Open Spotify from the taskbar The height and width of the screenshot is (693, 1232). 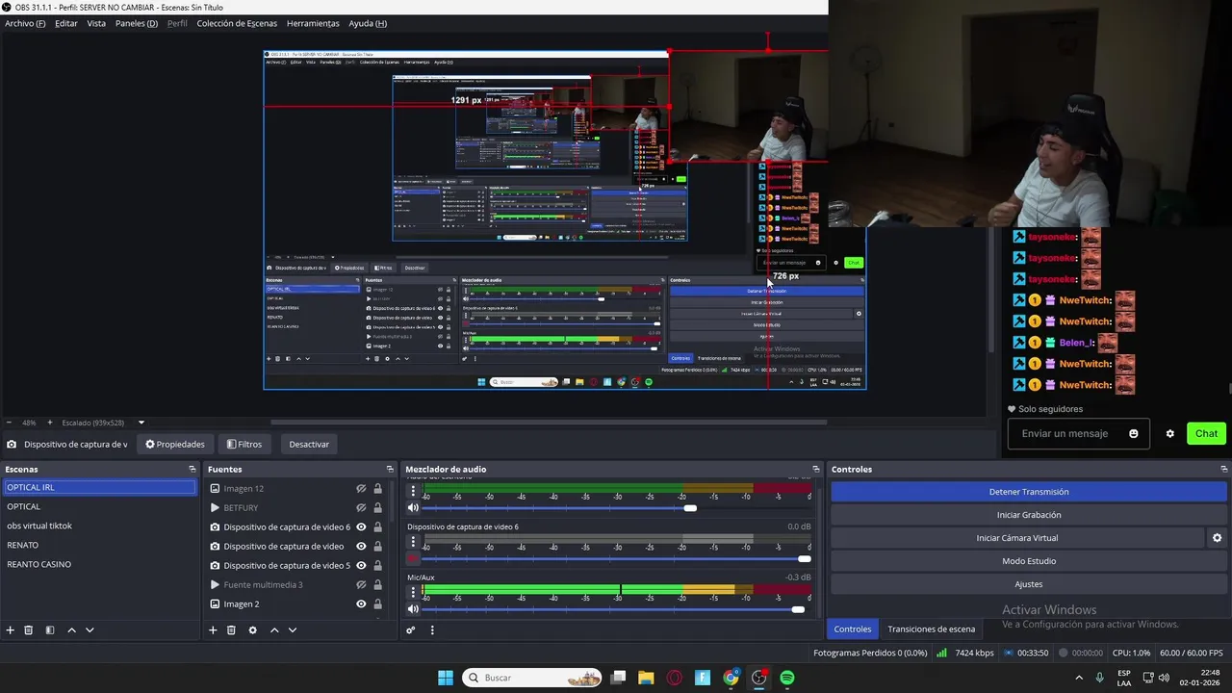787,678
